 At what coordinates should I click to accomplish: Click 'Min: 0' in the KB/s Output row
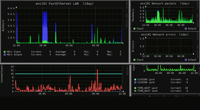[x=91, y=54]
